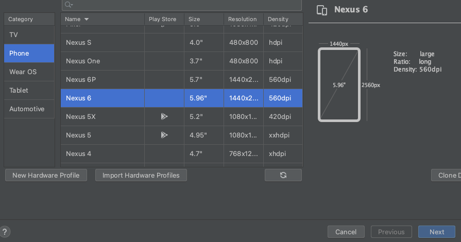Sort by the Name column arrow
Viewport: 461px width, 242px height.
[87, 19]
